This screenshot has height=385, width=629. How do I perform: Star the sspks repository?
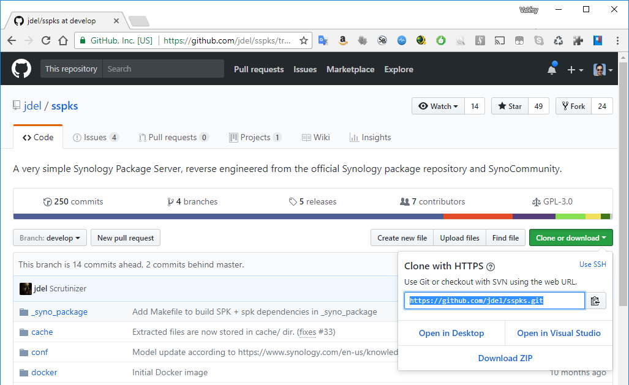(510, 107)
